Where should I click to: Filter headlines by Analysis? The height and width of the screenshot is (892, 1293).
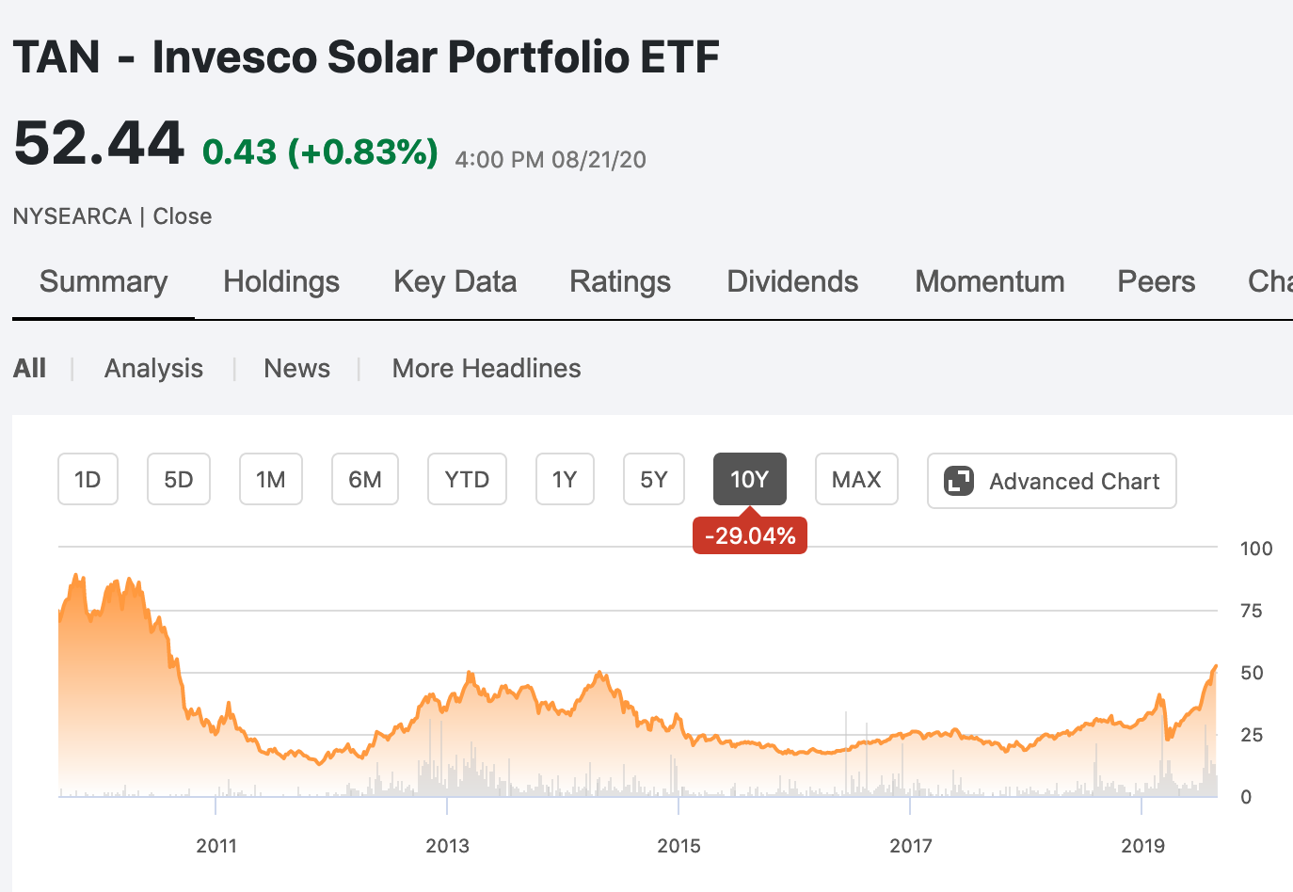[153, 368]
